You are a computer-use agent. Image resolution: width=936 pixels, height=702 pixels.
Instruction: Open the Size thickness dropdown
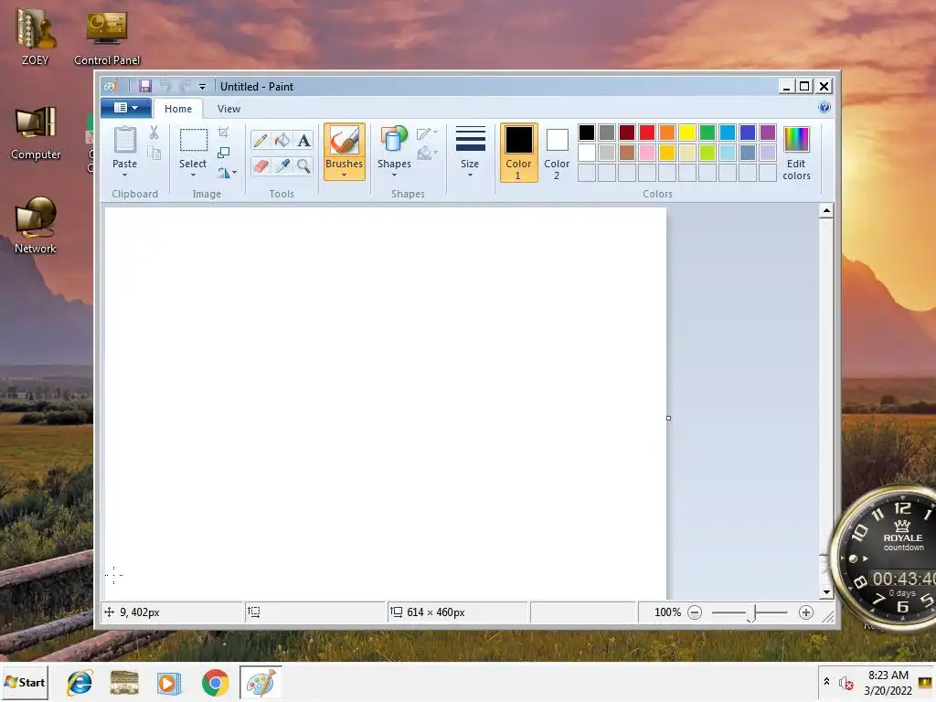470,153
